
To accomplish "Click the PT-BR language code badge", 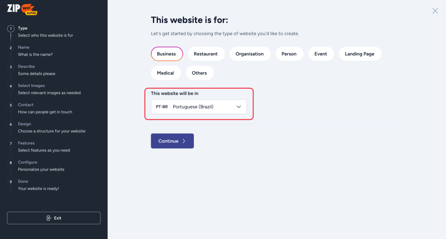I will coord(162,107).
